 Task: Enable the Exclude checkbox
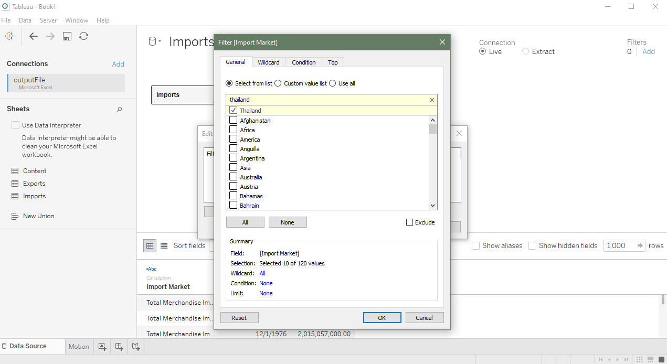[410, 222]
